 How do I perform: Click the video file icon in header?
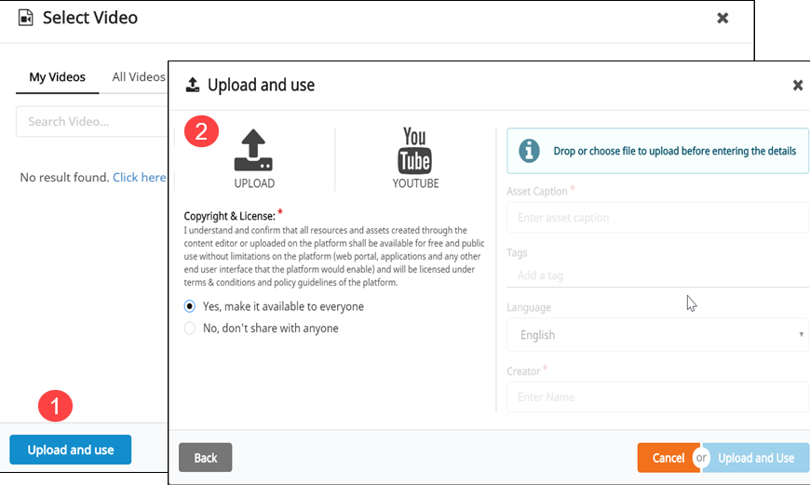tap(26, 18)
